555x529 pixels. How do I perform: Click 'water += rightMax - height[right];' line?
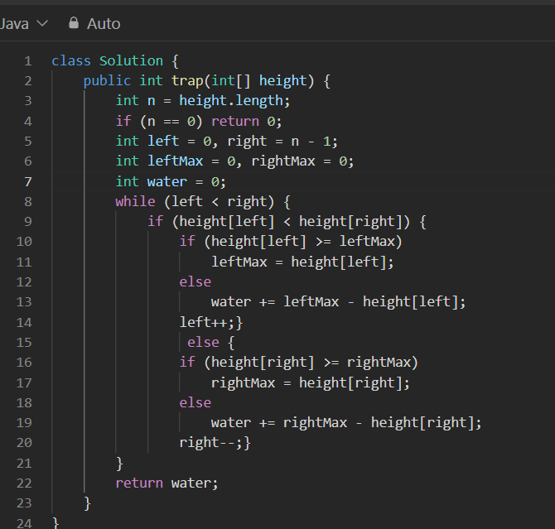pos(346,422)
